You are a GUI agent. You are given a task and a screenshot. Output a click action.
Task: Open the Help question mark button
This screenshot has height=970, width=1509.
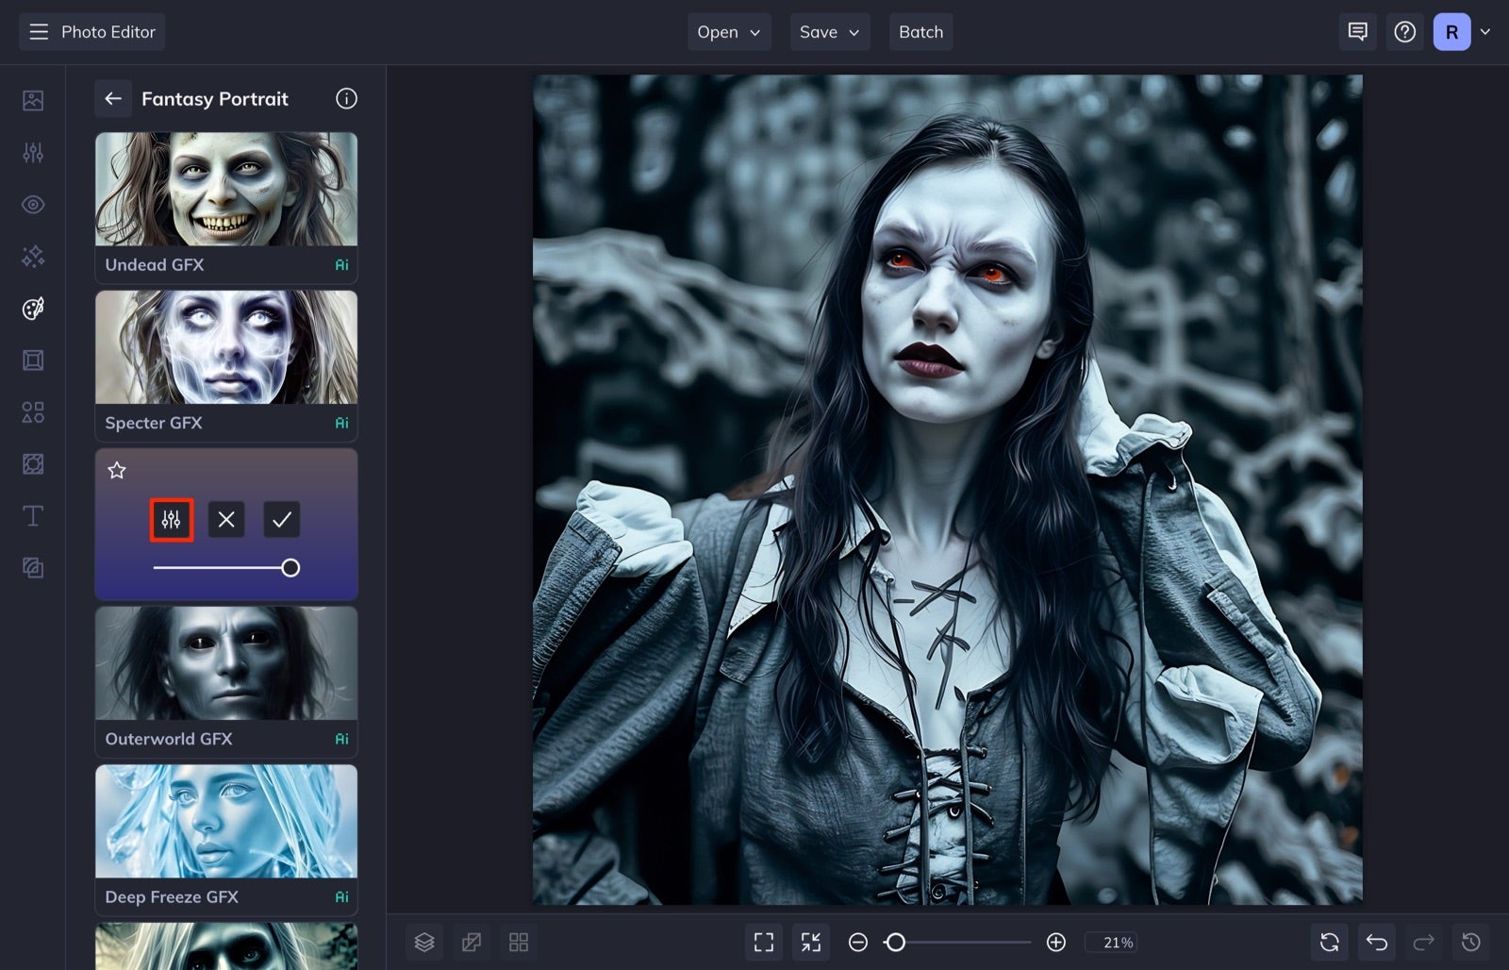pos(1405,31)
